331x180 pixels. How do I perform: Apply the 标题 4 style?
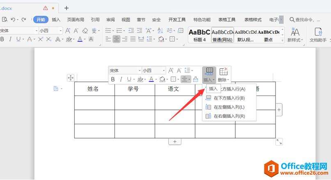click(x=199, y=35)
